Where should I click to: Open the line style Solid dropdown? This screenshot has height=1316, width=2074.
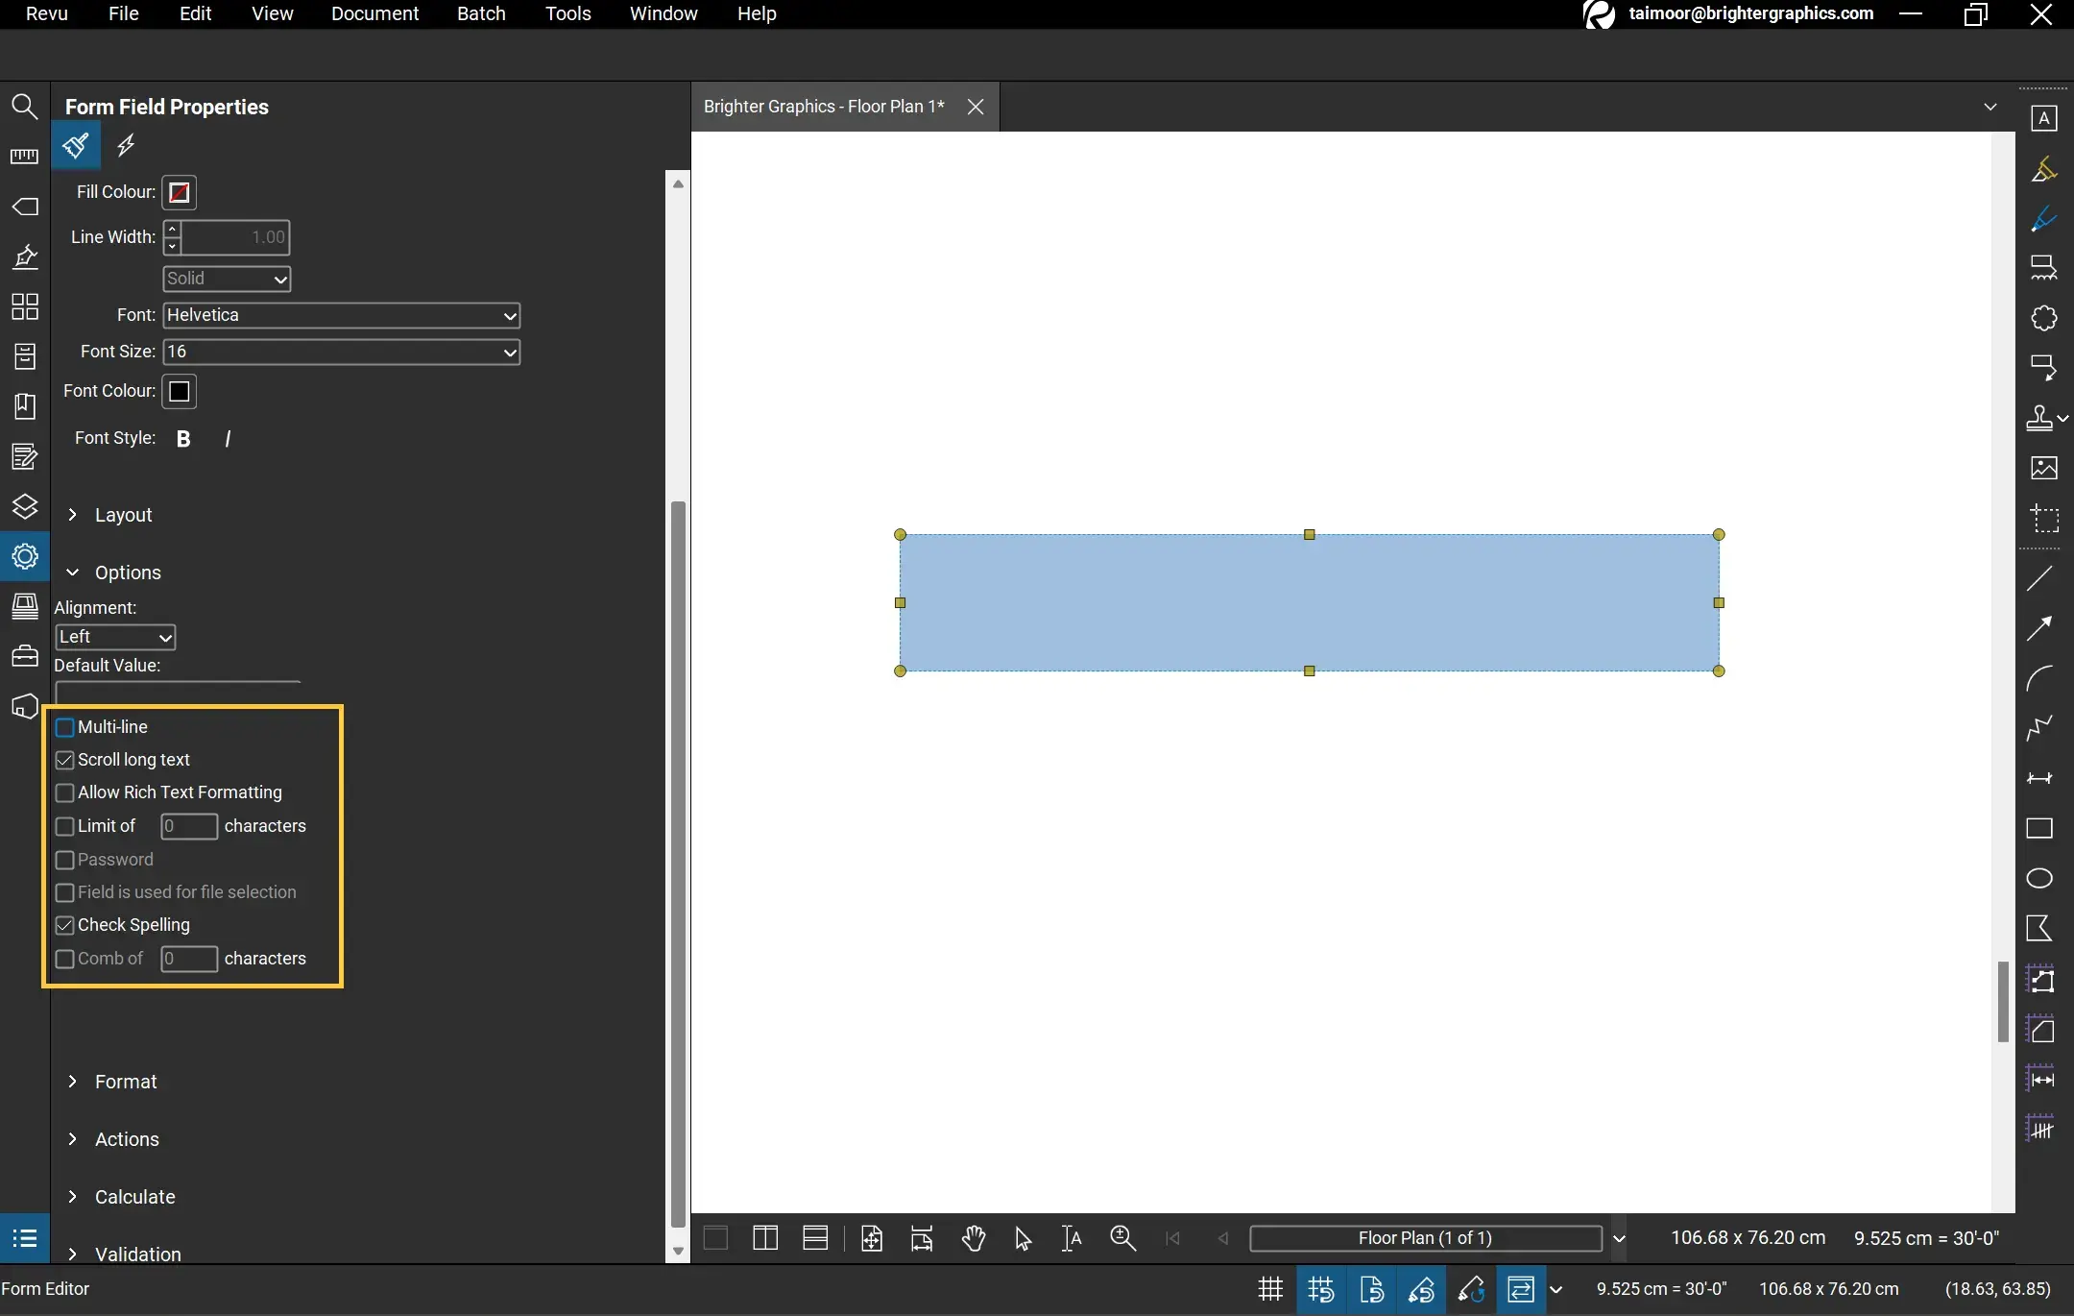click(227, 279)
